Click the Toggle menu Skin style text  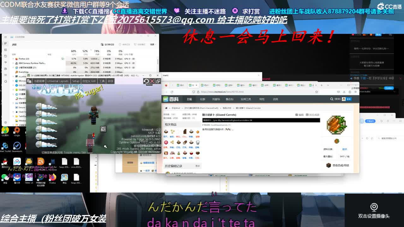point(79,152)
